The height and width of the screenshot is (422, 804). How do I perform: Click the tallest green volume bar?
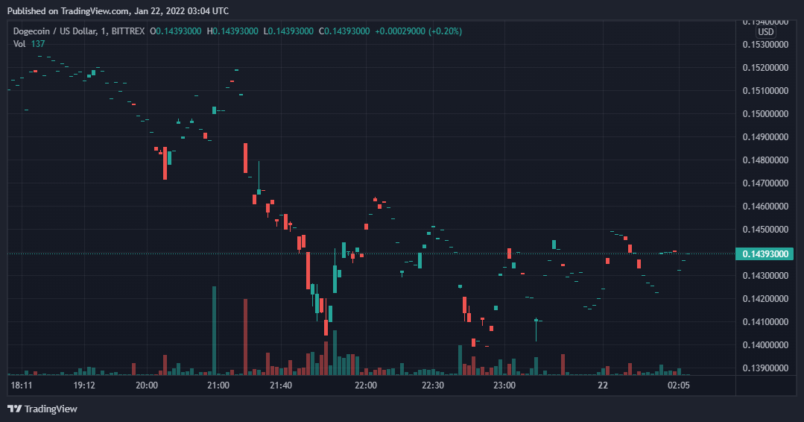tap(215, 330)
